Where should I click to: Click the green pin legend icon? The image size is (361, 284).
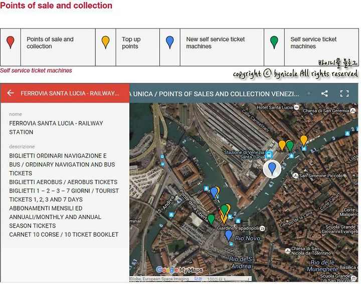[274, 42]
